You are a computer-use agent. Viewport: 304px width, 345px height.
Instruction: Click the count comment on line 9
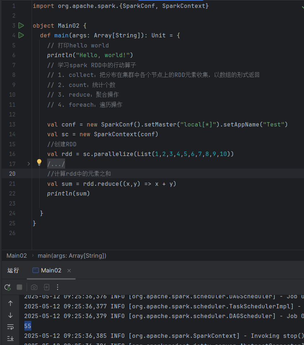(81, 85)
